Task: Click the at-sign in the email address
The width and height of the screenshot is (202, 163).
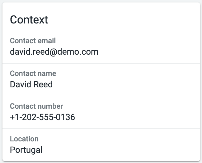Action: 53,52
